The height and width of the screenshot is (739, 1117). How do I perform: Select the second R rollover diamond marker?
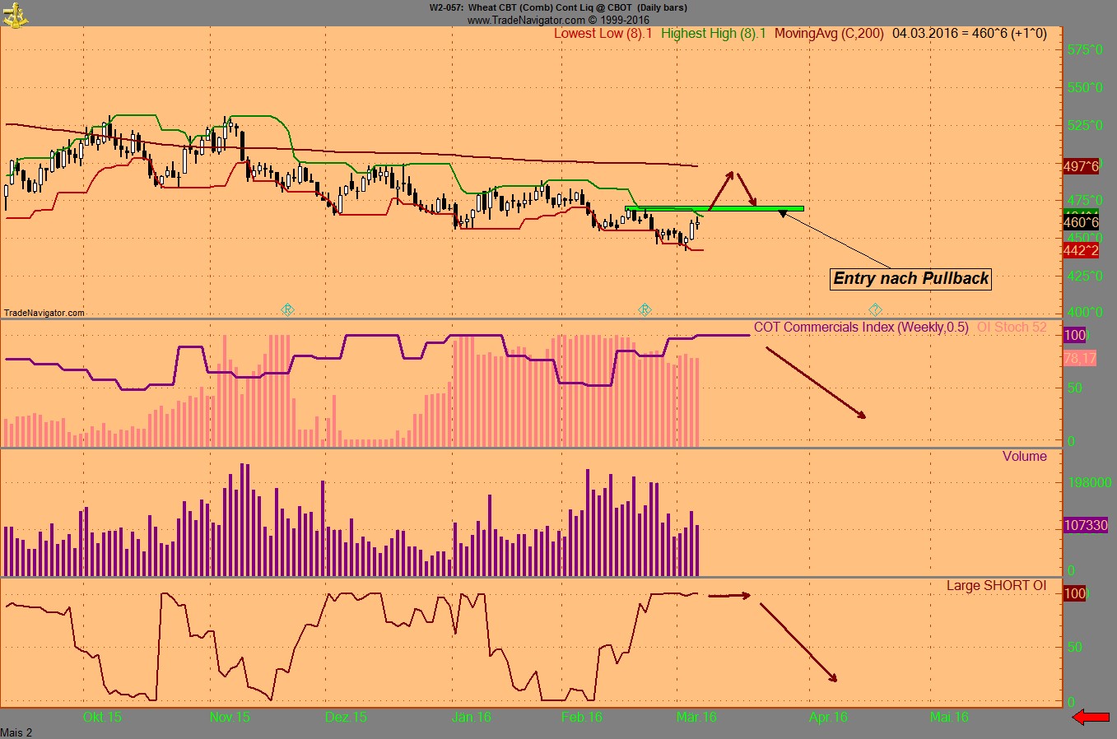(x=645, y=309)
